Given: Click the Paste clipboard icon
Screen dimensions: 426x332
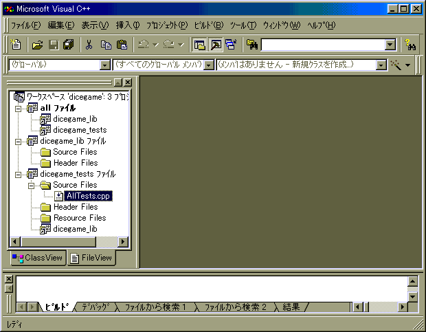Looking at the screenshot, I should coord(122,45).
